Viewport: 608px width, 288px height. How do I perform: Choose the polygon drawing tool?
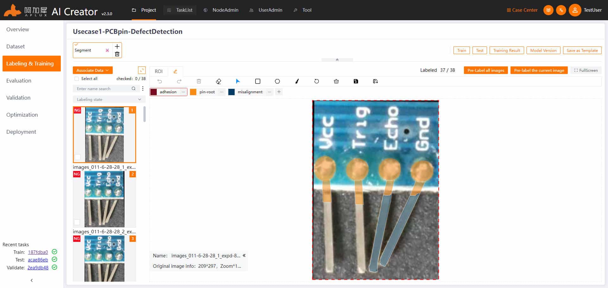point(277,81)
